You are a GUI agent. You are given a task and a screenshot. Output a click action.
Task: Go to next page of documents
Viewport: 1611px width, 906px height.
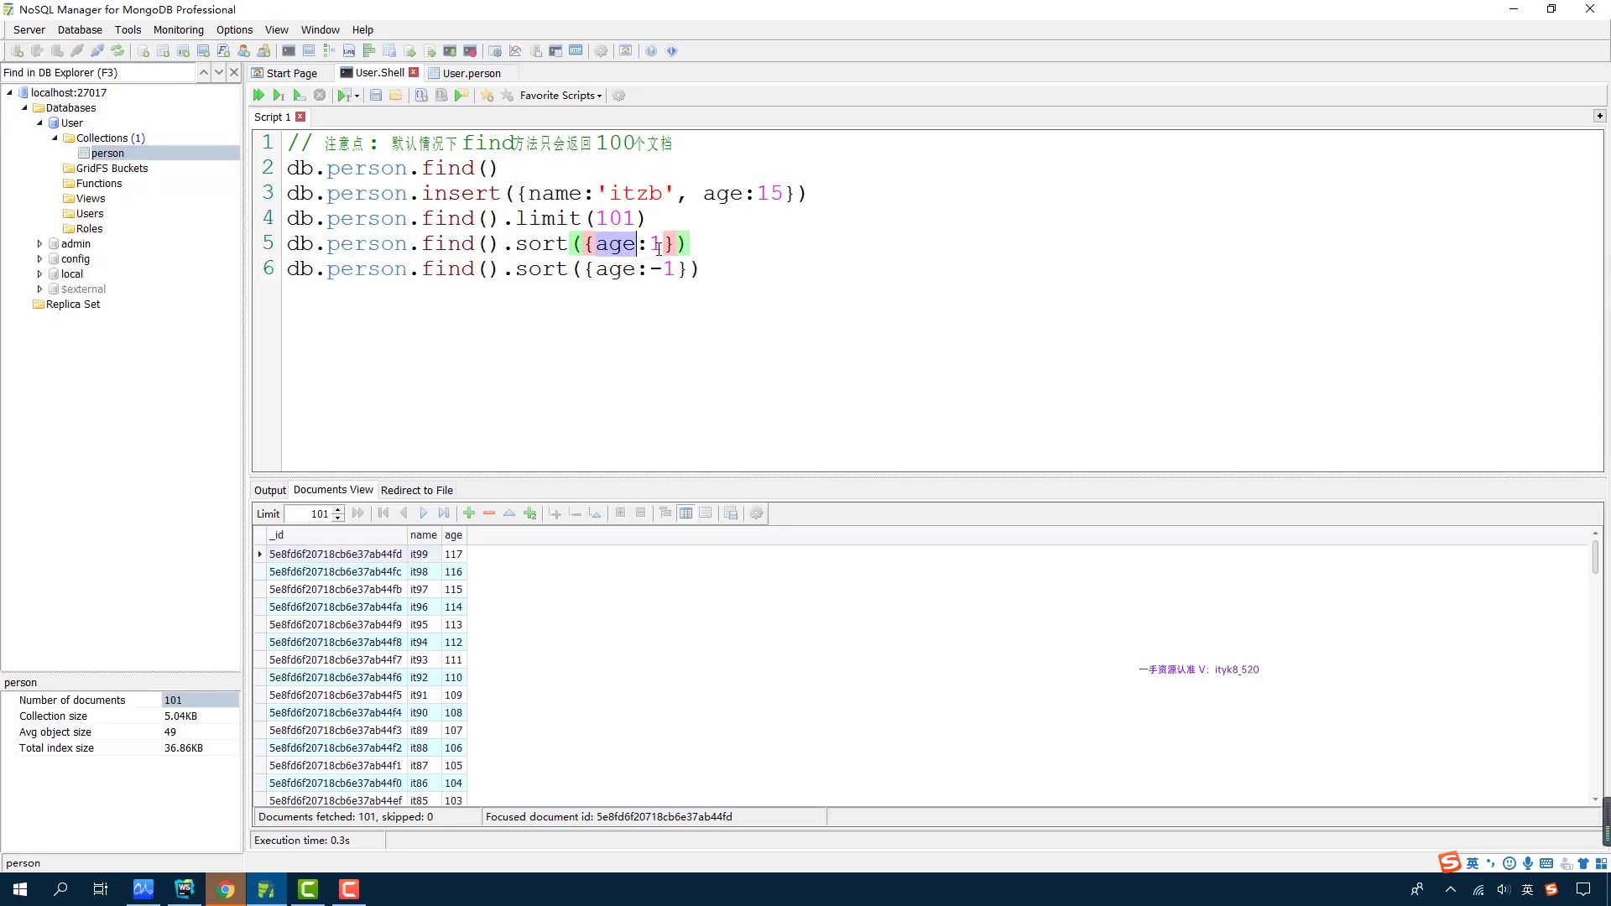(424, 513)
